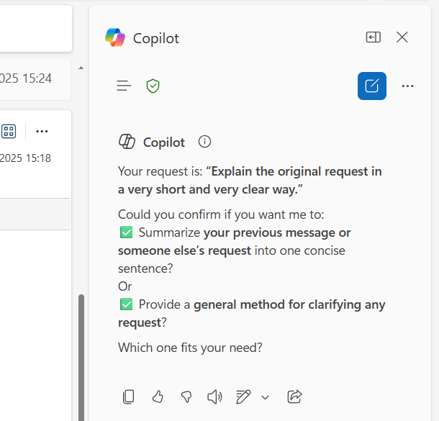Open the Copilot conversation list menu
The width and height of the screenshot is (439, 421).
point(124,86)
